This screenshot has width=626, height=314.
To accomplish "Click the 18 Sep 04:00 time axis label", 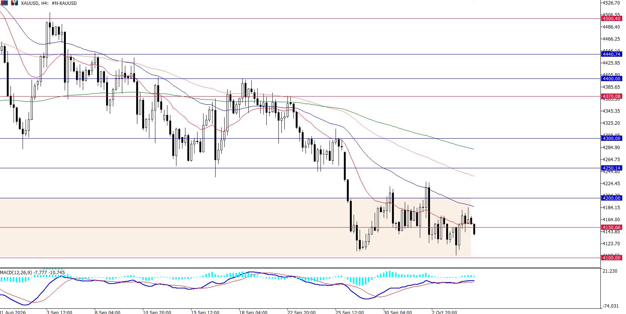I will tap(253, 312).
